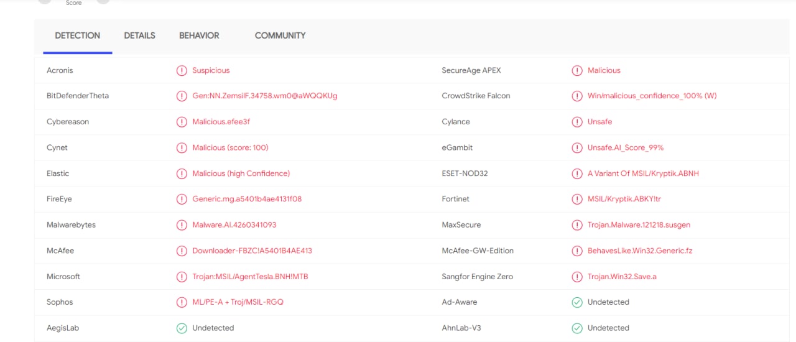
Task: Click AegisLab's Undetected result text
Action: (213, 328)
